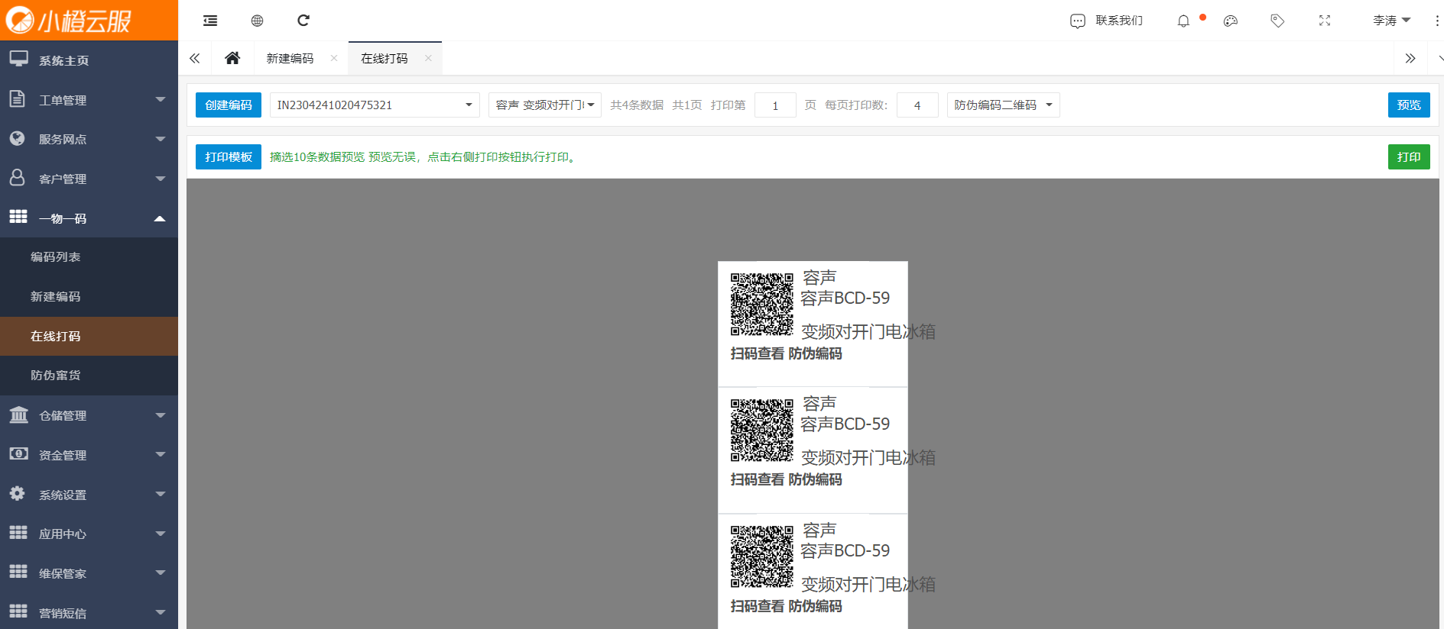This screenshot has width=1444, height=629.
Task: Click the third label's QR code
Action: 762,556
